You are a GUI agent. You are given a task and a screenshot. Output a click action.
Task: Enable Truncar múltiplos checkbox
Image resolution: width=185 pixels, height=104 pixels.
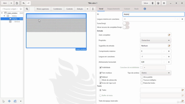click(142, 80)
